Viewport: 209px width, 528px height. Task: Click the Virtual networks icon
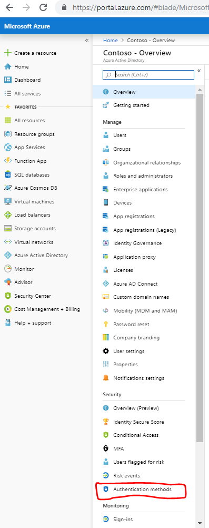(7, 242)
